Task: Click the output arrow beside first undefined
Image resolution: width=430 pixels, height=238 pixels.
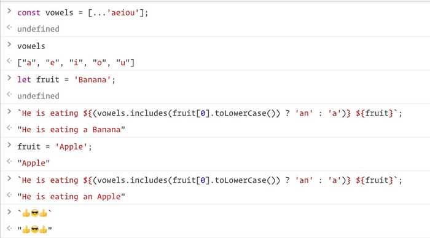Action: 9,27
